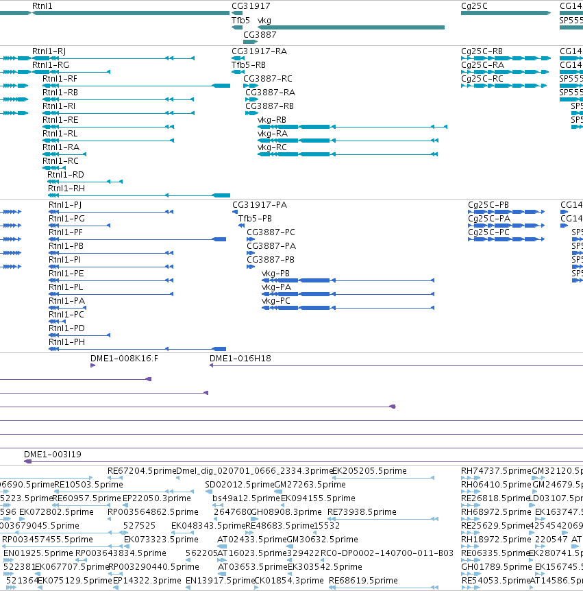This screenshot has width=583, height=591.
Task: Select protein CG31917-PA label
Action: pos(260,205)
